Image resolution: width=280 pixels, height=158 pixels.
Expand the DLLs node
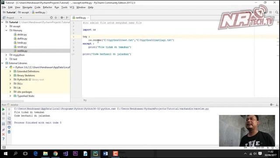[x=10, y=84]
